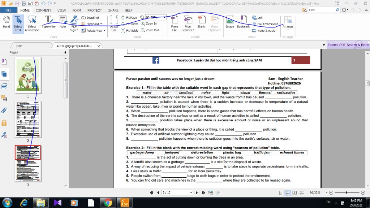Click Fit Width zoom option
The height and width of the screenshot is (208, 370).
130,24
